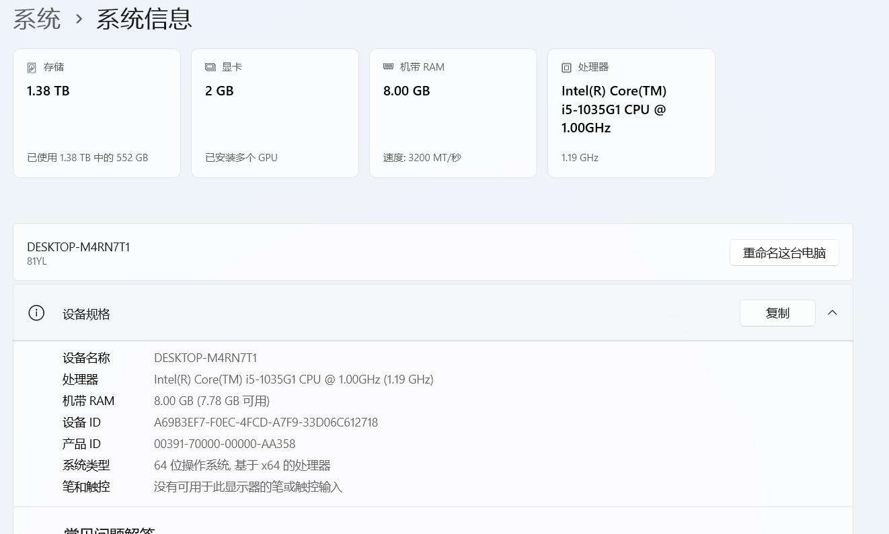Click the breadcrumb arrow after 系统

79,19
